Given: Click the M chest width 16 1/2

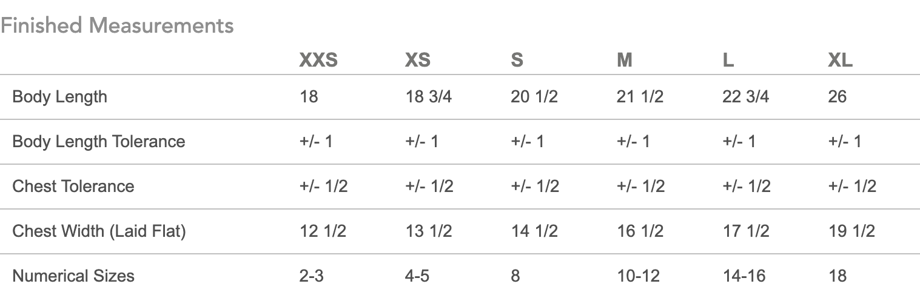Looking at the screenshot, I should click(640, 231).
